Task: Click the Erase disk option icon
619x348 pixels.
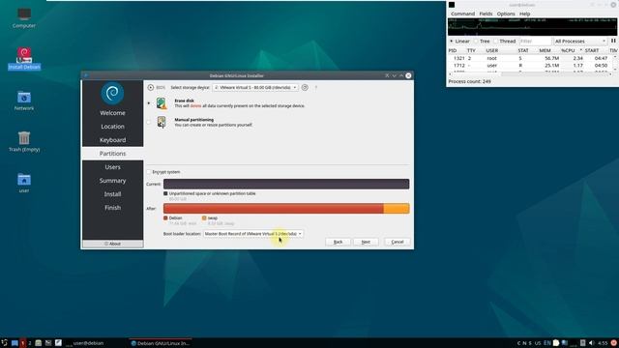Action: [162, 103]
